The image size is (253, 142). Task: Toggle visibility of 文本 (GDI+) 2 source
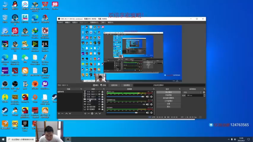(x=99, y=94)
